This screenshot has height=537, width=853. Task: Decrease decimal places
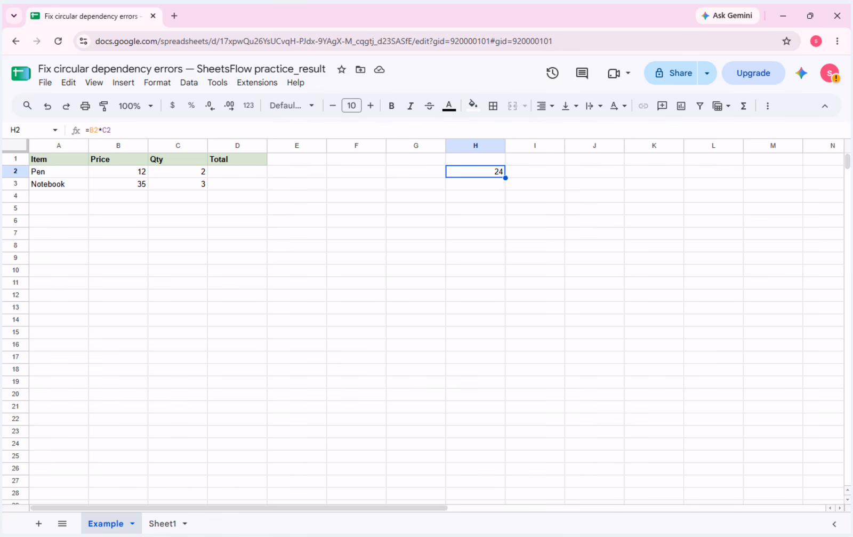click(210, 106)
